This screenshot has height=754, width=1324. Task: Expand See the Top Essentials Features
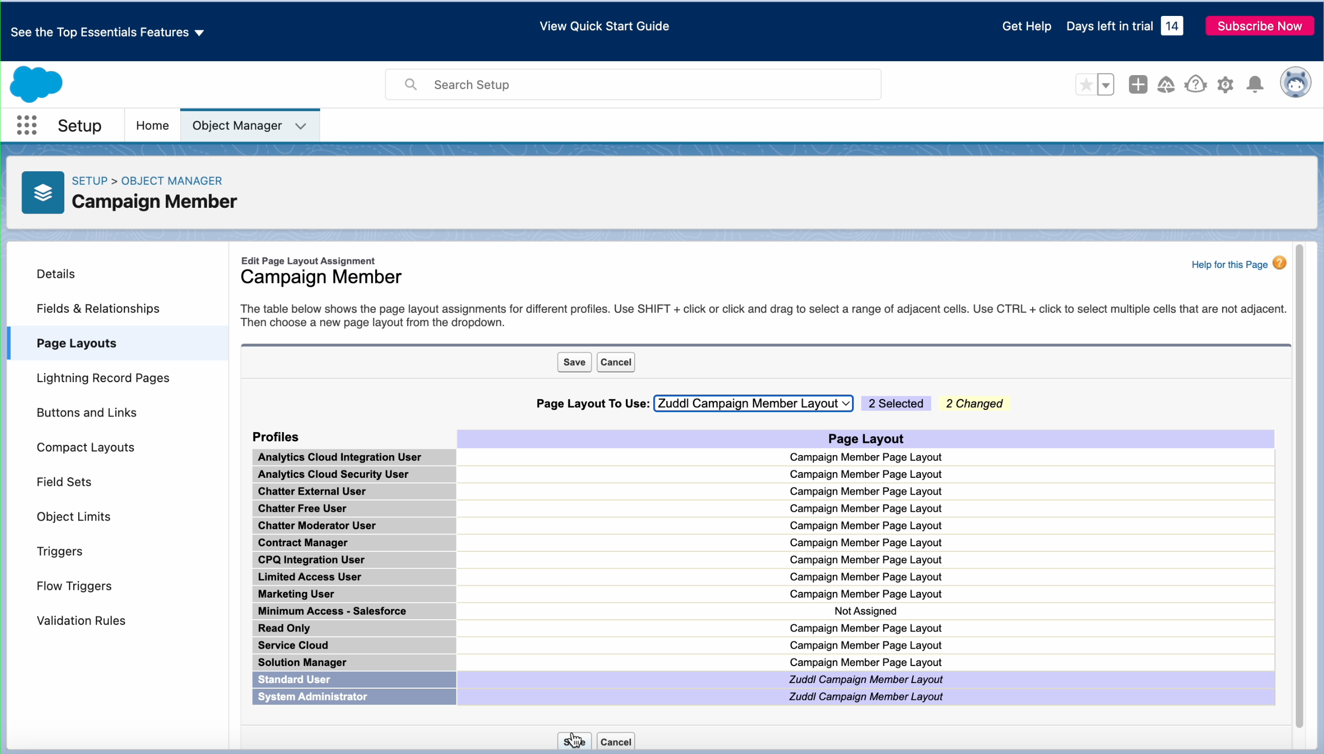coord(107,32)
